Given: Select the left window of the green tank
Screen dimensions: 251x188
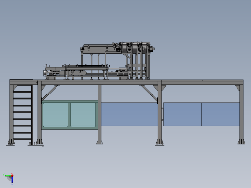Looking at the screenshot, I should click(56, 115).
